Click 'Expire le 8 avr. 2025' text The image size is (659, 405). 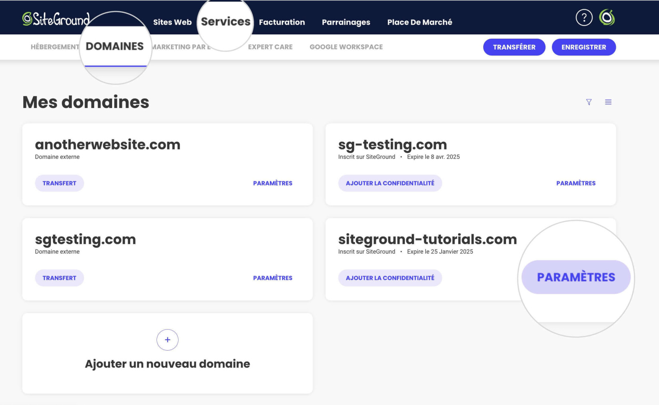coord(433,157)
